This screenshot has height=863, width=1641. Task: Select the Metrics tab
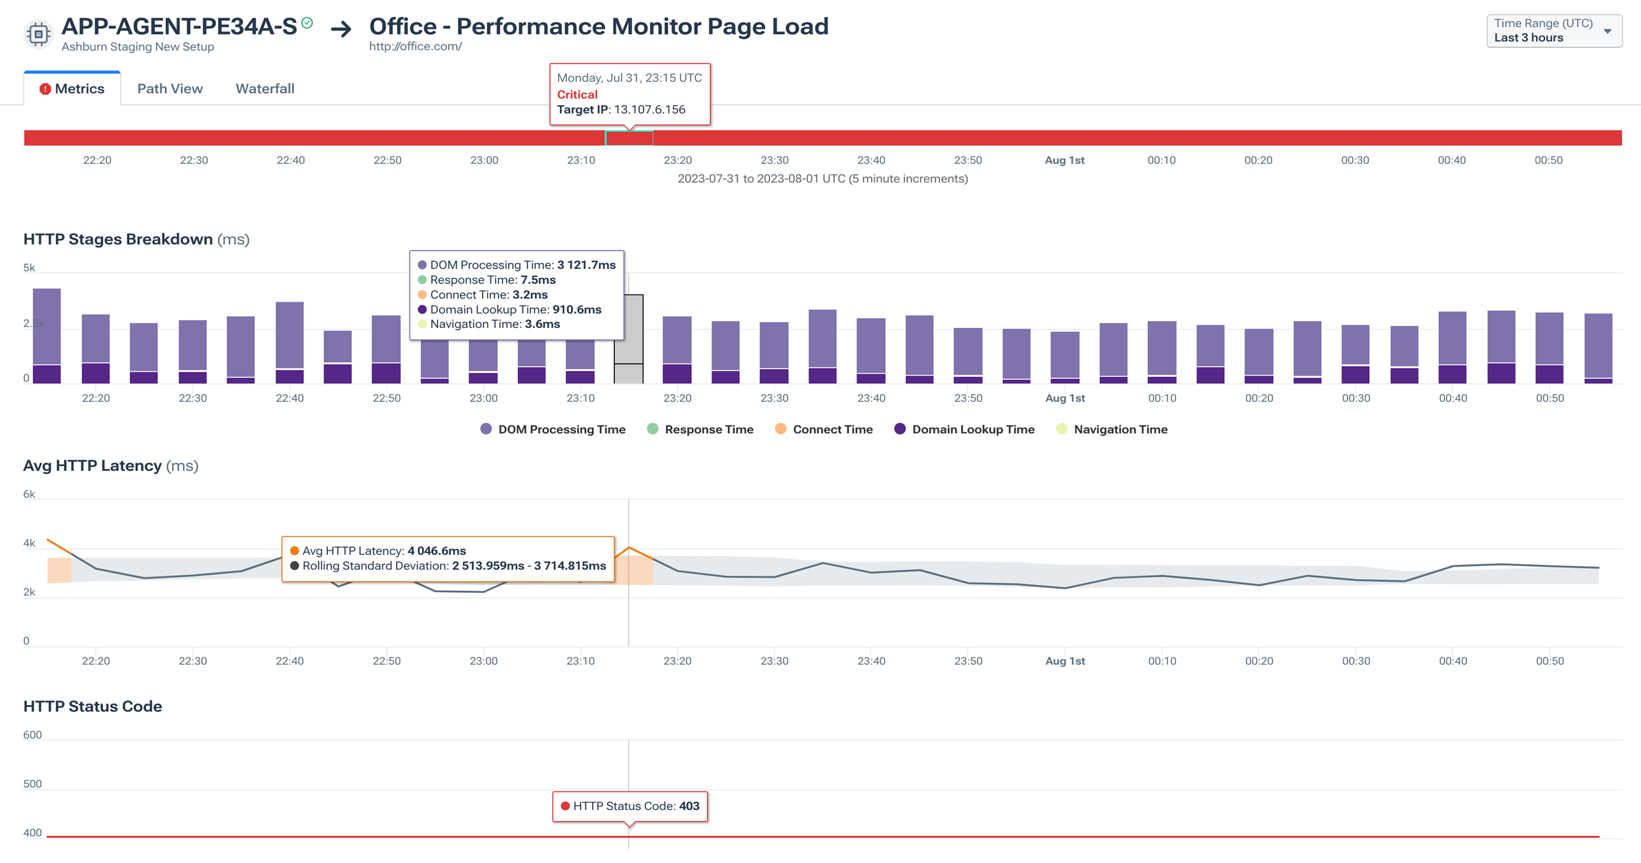click(x=79, y=88)
